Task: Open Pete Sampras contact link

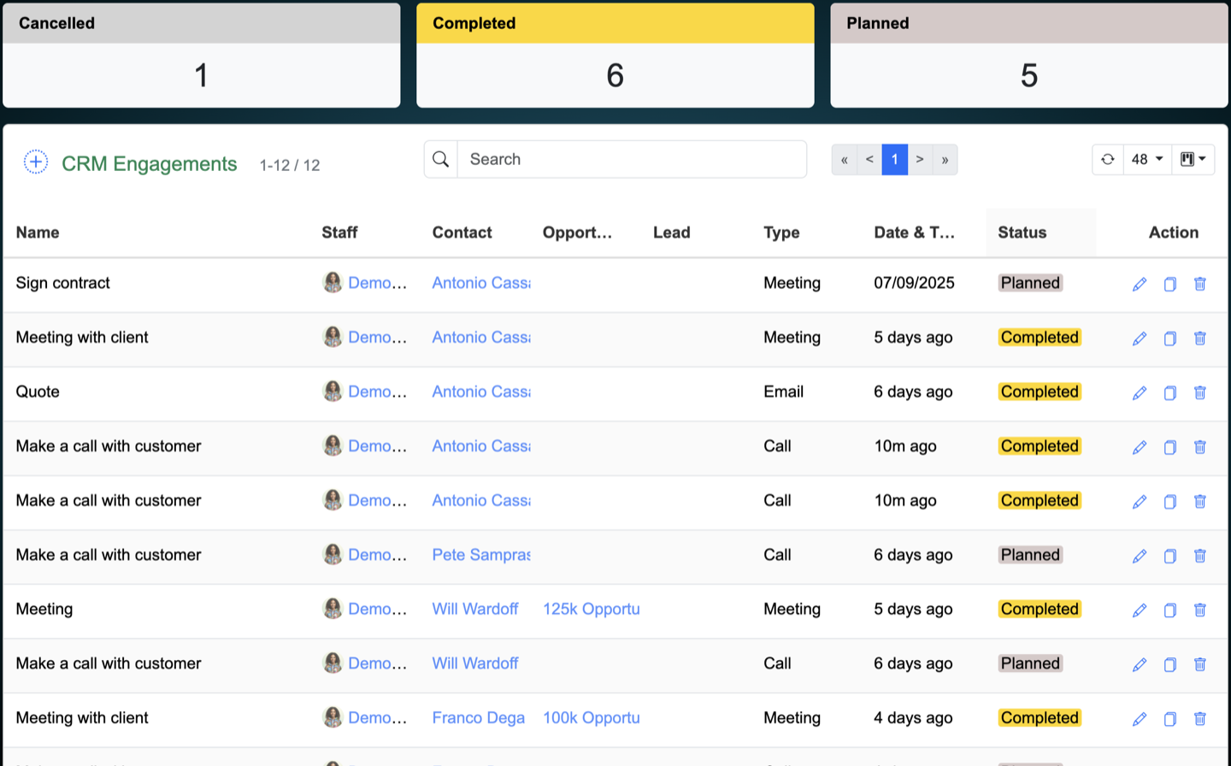Action: click(480, 555)
